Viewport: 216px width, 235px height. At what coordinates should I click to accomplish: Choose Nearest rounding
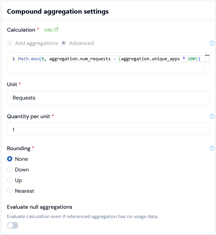10,191
